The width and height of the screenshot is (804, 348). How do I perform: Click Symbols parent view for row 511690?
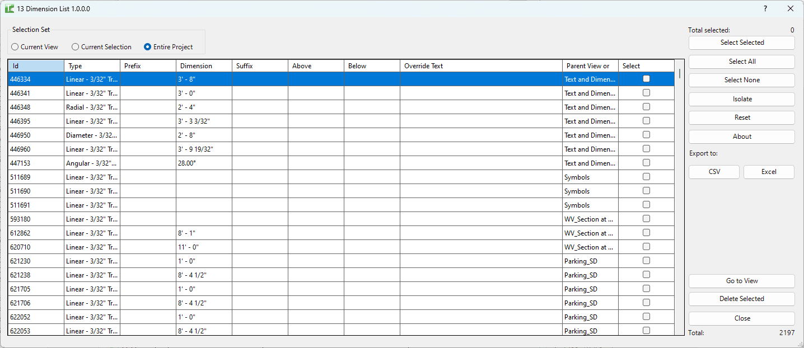point(591,191)
